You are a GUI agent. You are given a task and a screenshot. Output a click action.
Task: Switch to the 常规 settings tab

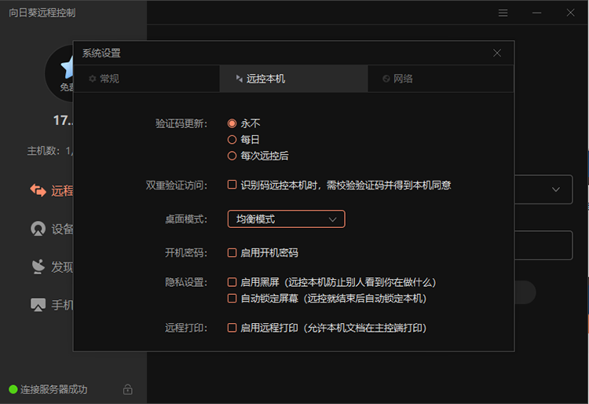coord(147,79)
